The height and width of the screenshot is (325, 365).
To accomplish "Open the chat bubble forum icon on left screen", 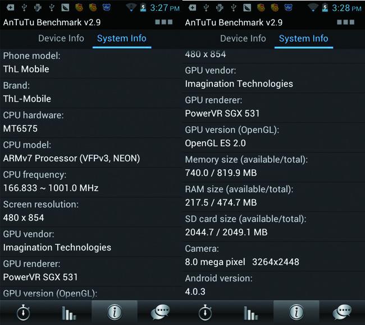I will pyautogui.click(x=160, y=312).
